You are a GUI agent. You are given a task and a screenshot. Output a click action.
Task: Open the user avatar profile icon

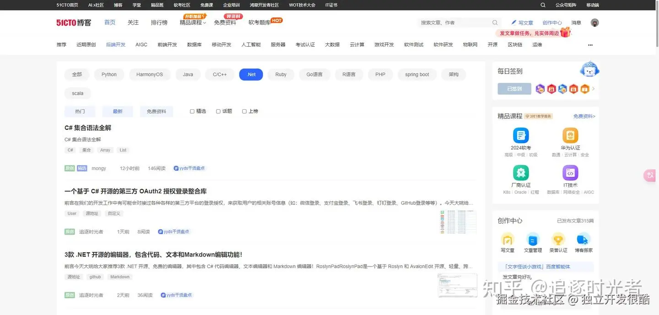coord(594,22)
